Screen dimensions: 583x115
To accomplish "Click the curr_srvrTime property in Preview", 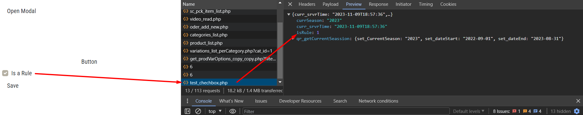I will [x=313, y=26].
